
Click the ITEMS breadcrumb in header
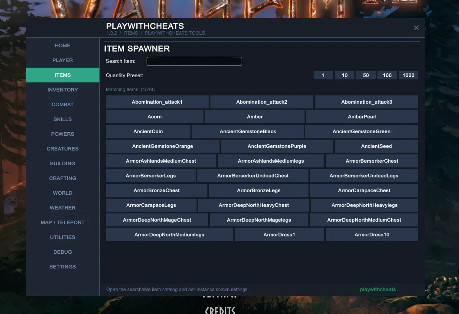(x=131, y=33)
